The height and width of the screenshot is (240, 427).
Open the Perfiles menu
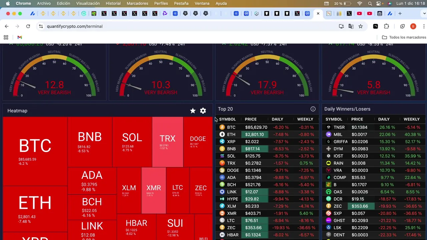[161, 3]
